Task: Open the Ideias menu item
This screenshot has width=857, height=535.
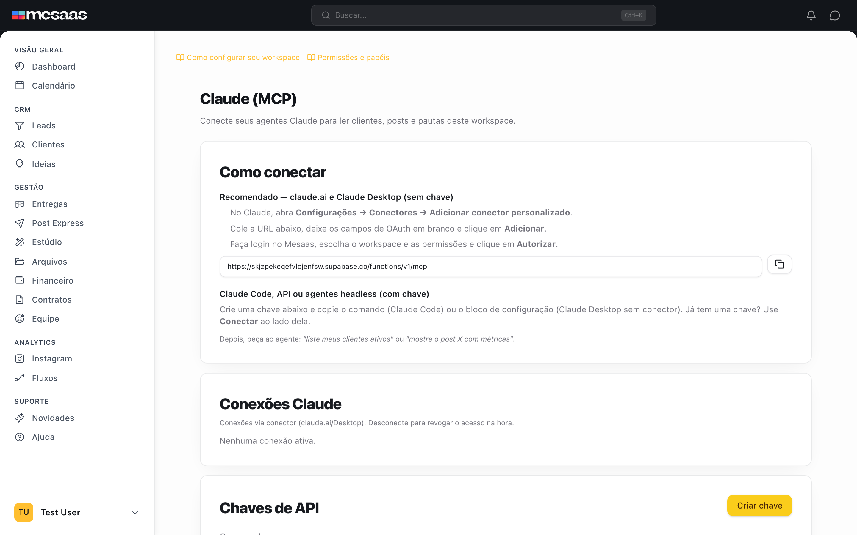Action: 43,164
